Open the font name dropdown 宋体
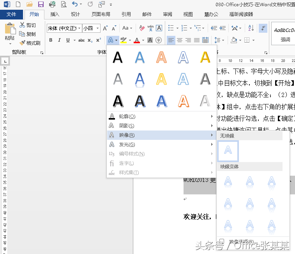 coord(79,28)
